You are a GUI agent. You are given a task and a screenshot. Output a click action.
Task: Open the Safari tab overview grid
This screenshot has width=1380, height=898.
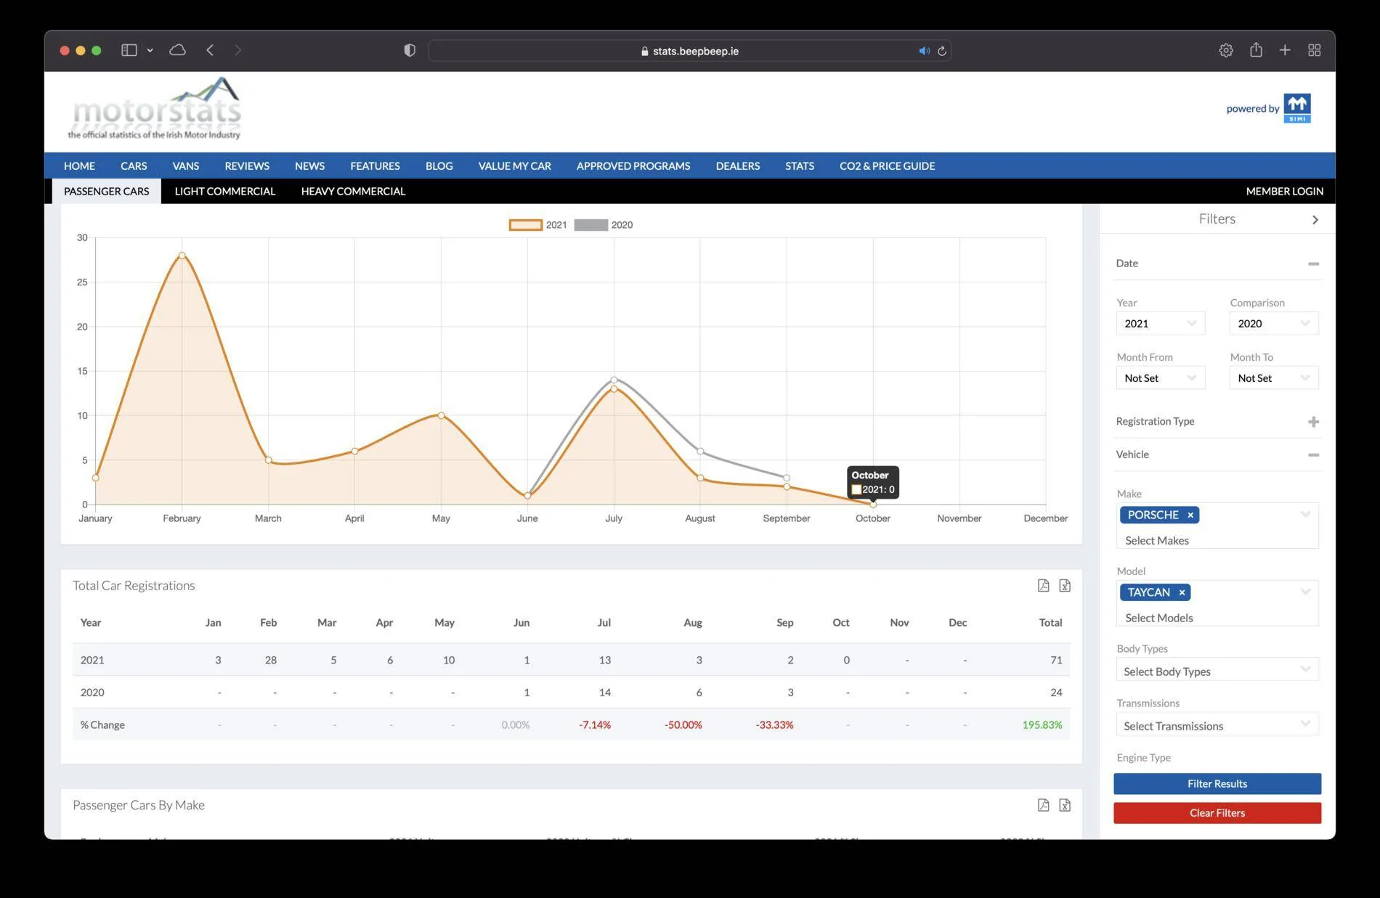pos(1314,50)
